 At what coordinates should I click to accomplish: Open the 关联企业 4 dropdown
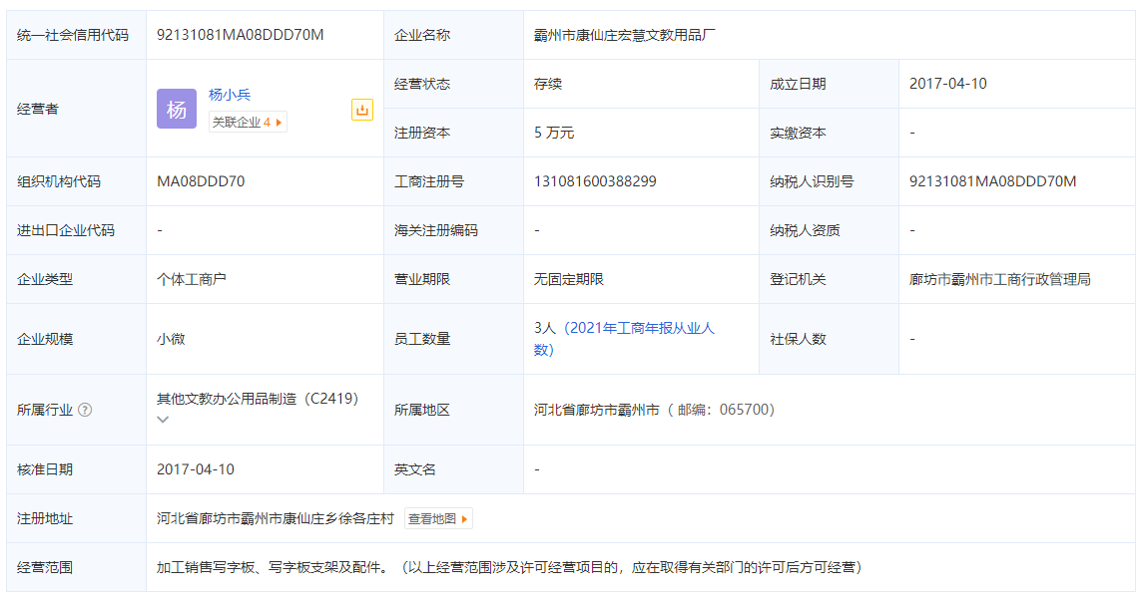pos(248,122)
